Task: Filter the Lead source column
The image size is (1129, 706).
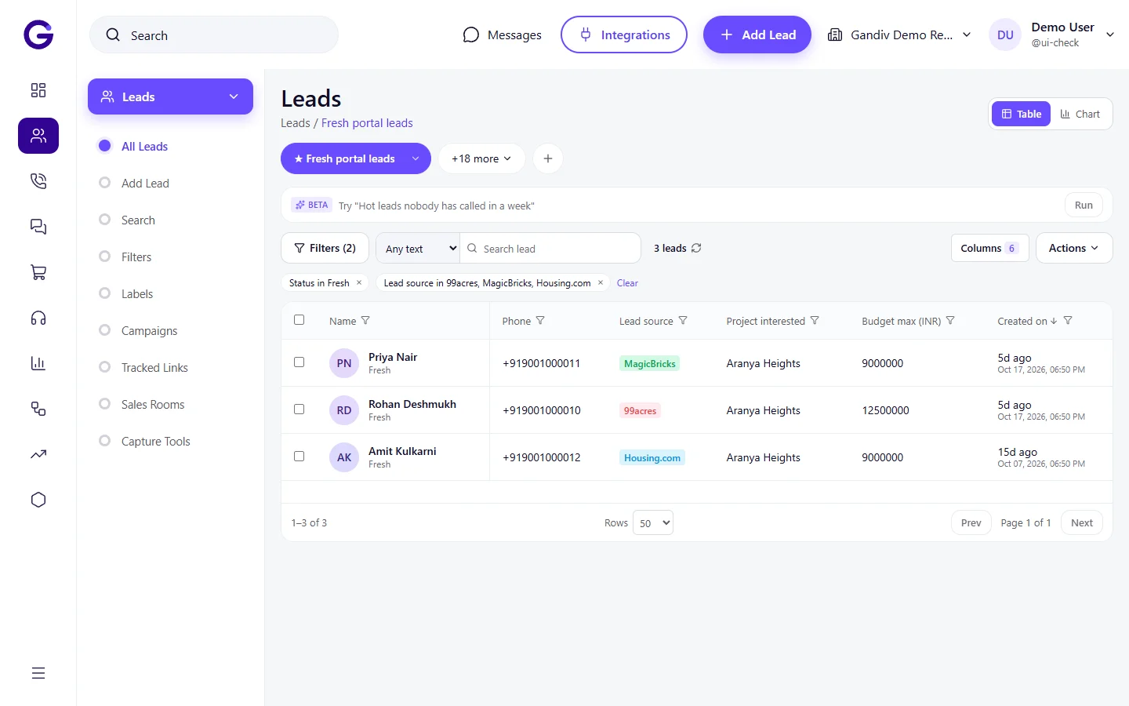Action: [683, 320]
